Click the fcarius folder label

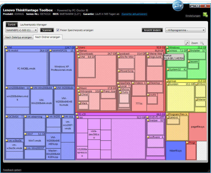[x=83, y=51]
